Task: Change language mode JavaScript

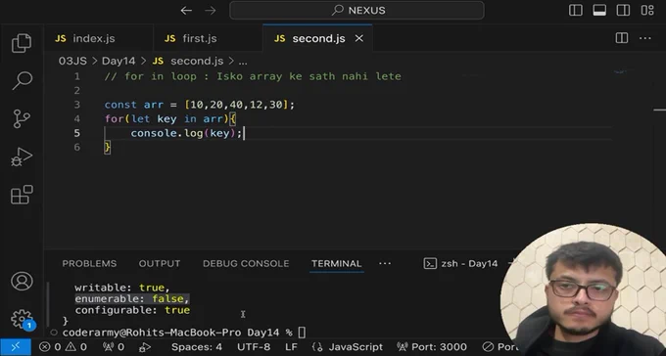Action: click(x=348, y=347)
